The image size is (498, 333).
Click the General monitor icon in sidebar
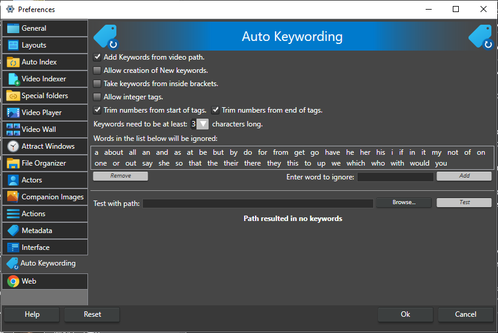pos(13,28)
